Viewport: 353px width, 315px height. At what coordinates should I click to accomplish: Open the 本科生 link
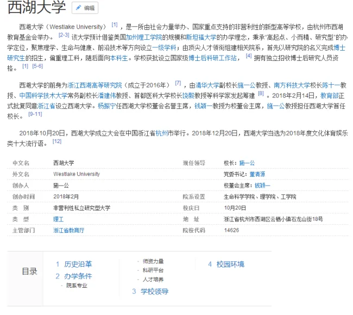pos(119,58)
